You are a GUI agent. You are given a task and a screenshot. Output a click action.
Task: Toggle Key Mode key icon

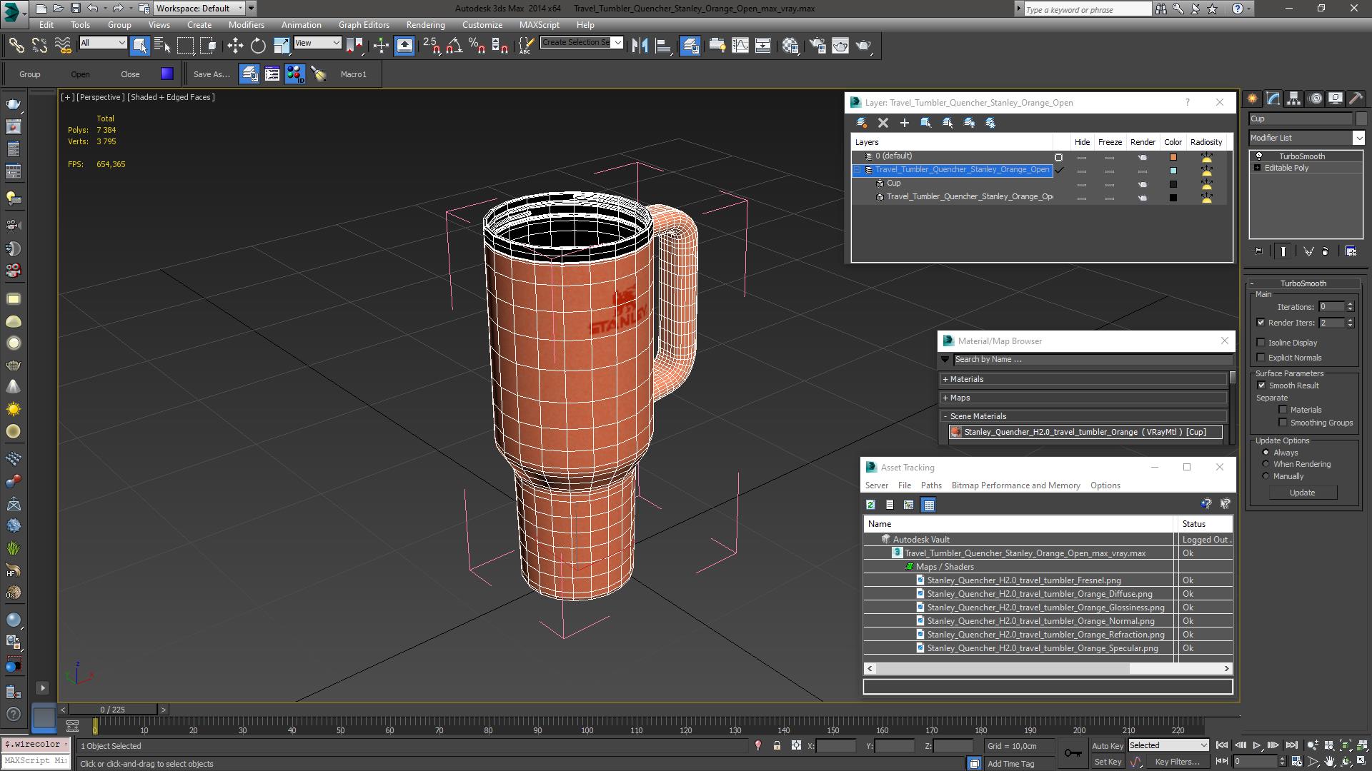coord(1073,752)
